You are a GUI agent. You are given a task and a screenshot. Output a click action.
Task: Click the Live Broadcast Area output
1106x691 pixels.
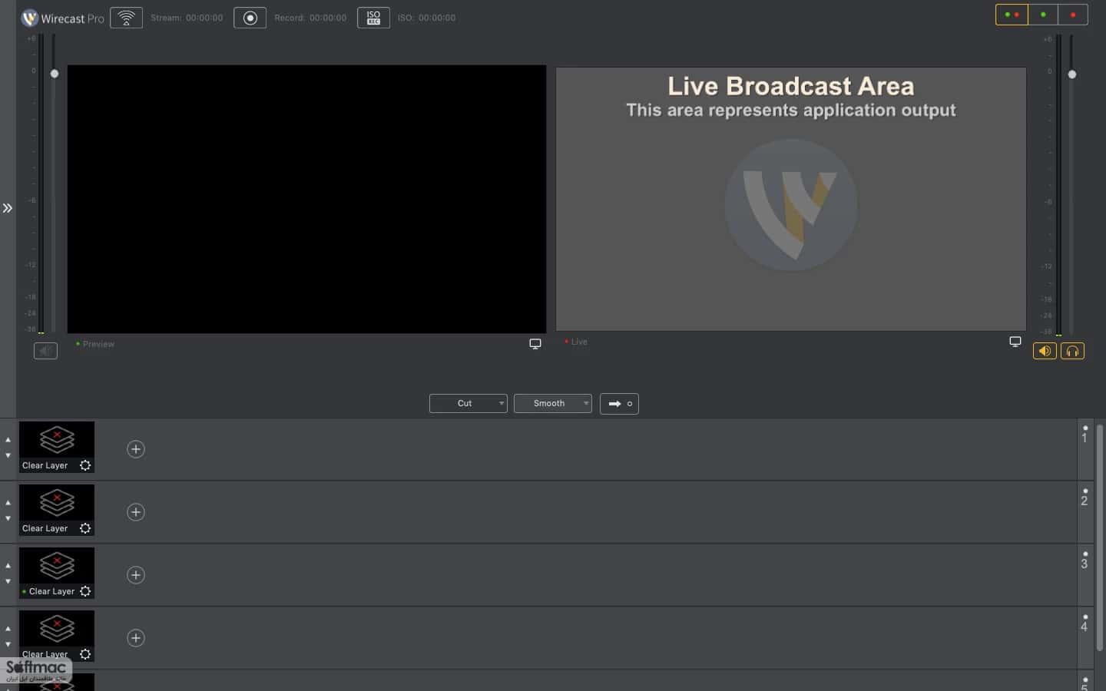click(791, 199)
